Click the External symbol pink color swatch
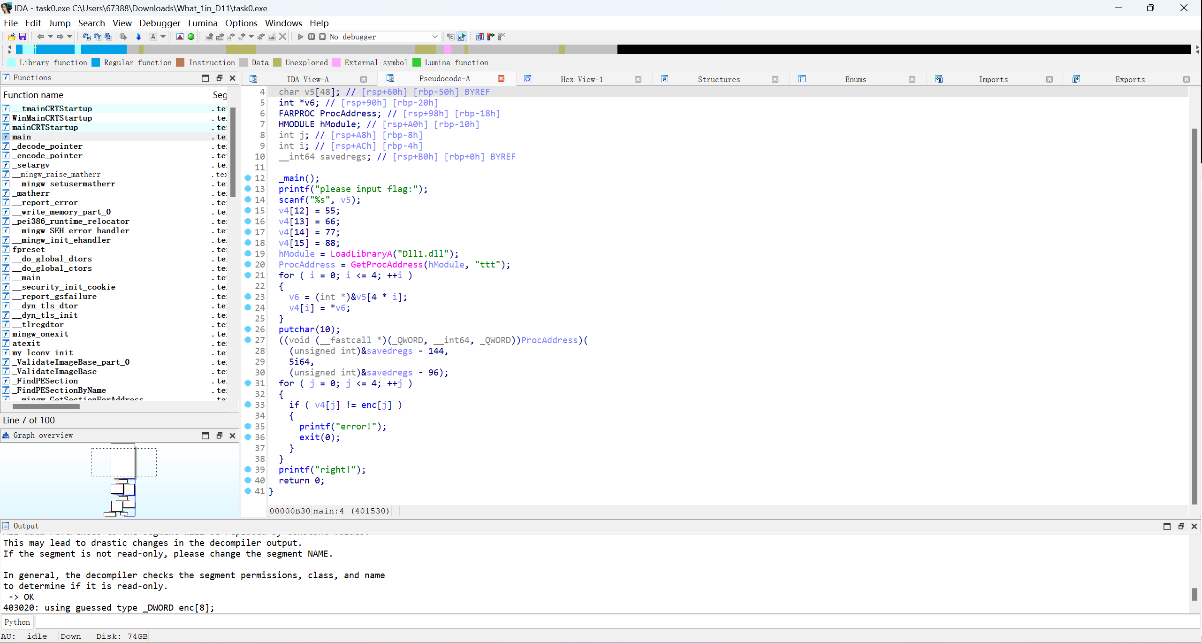The width and height of the screenshot is (1202, 643). (336, 62)
